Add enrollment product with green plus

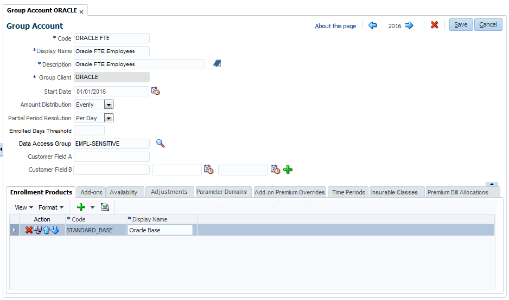(81, 207)
